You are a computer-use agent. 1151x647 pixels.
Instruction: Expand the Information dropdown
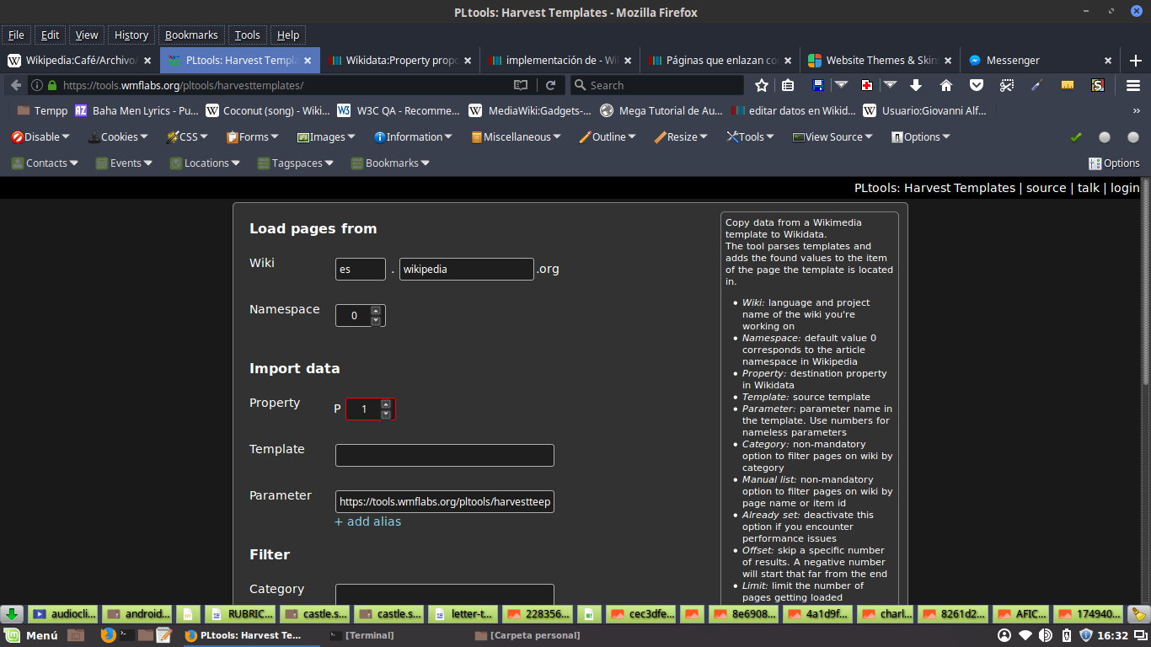(413, 137)
